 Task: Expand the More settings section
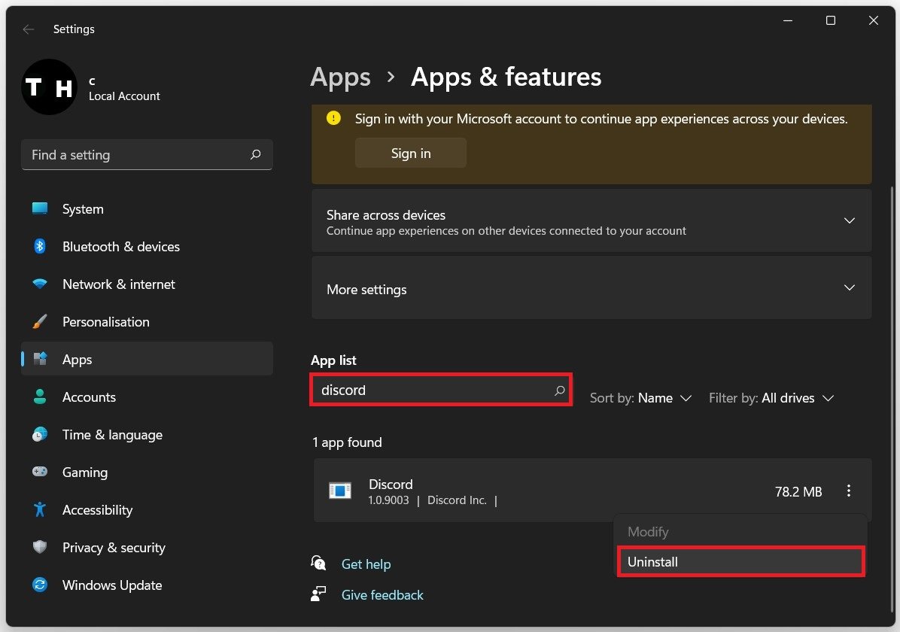pyautogui.click(x=850, y=288)
